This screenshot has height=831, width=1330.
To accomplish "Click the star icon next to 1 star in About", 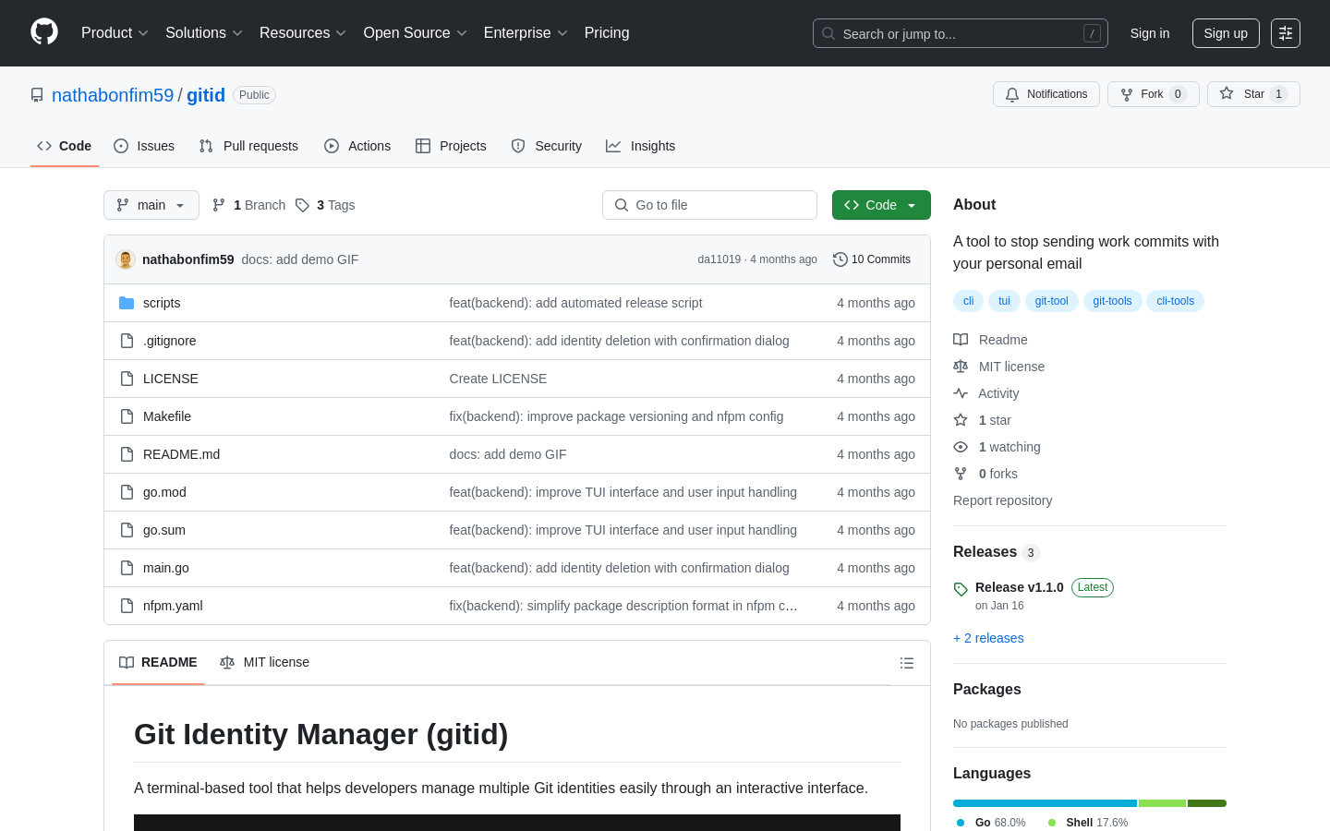I will pos(961,420).
